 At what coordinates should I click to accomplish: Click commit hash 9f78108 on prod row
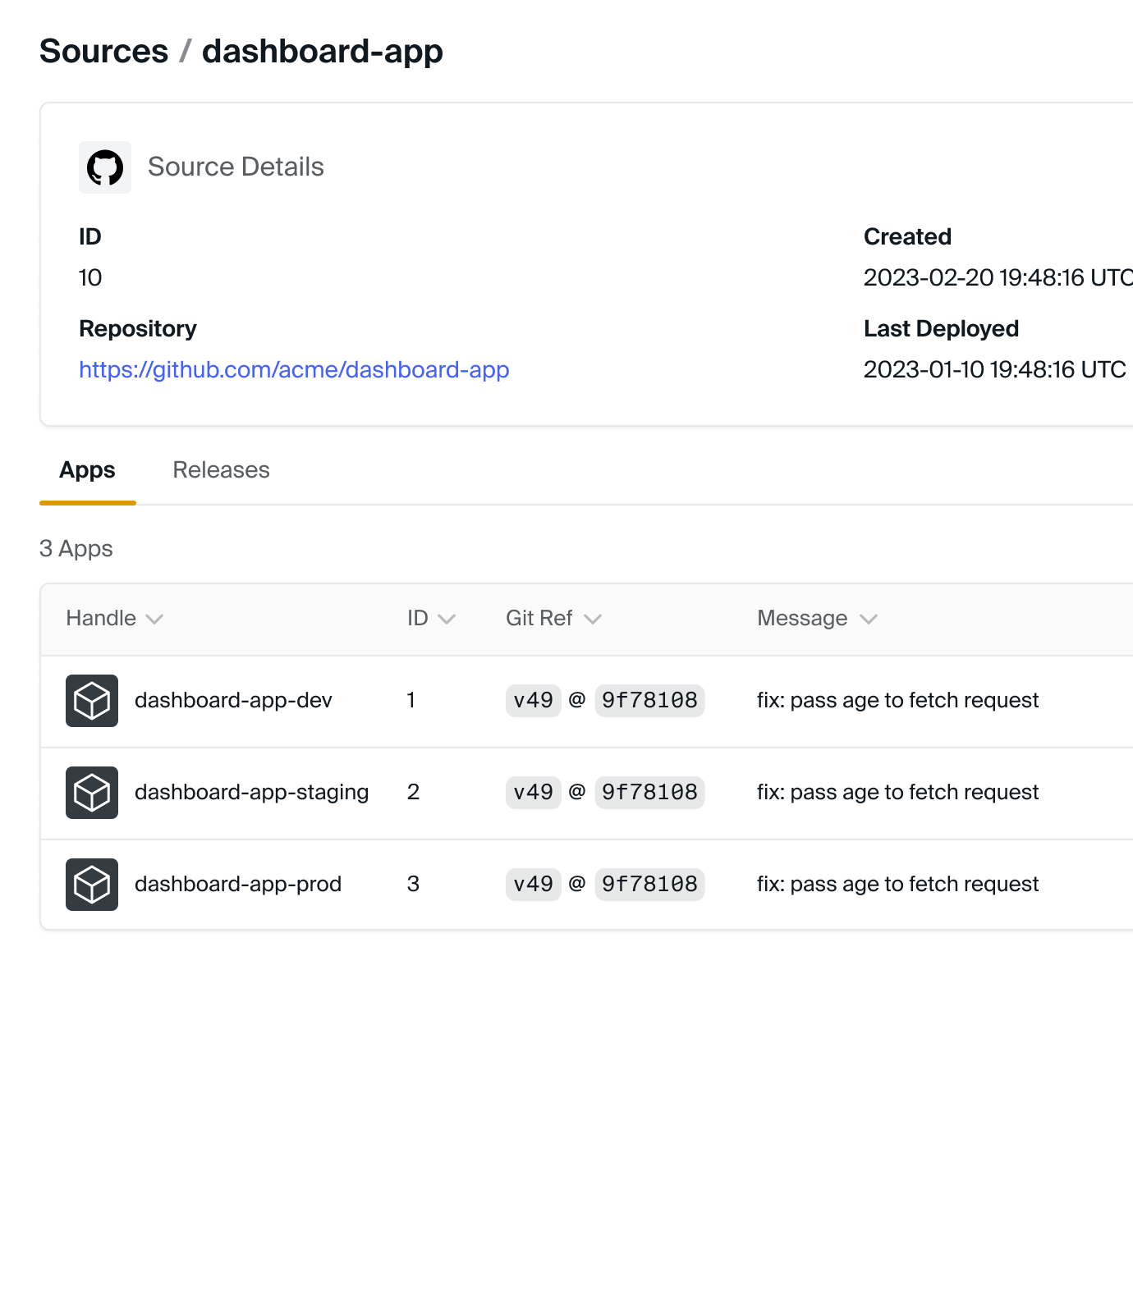point(649,884)
